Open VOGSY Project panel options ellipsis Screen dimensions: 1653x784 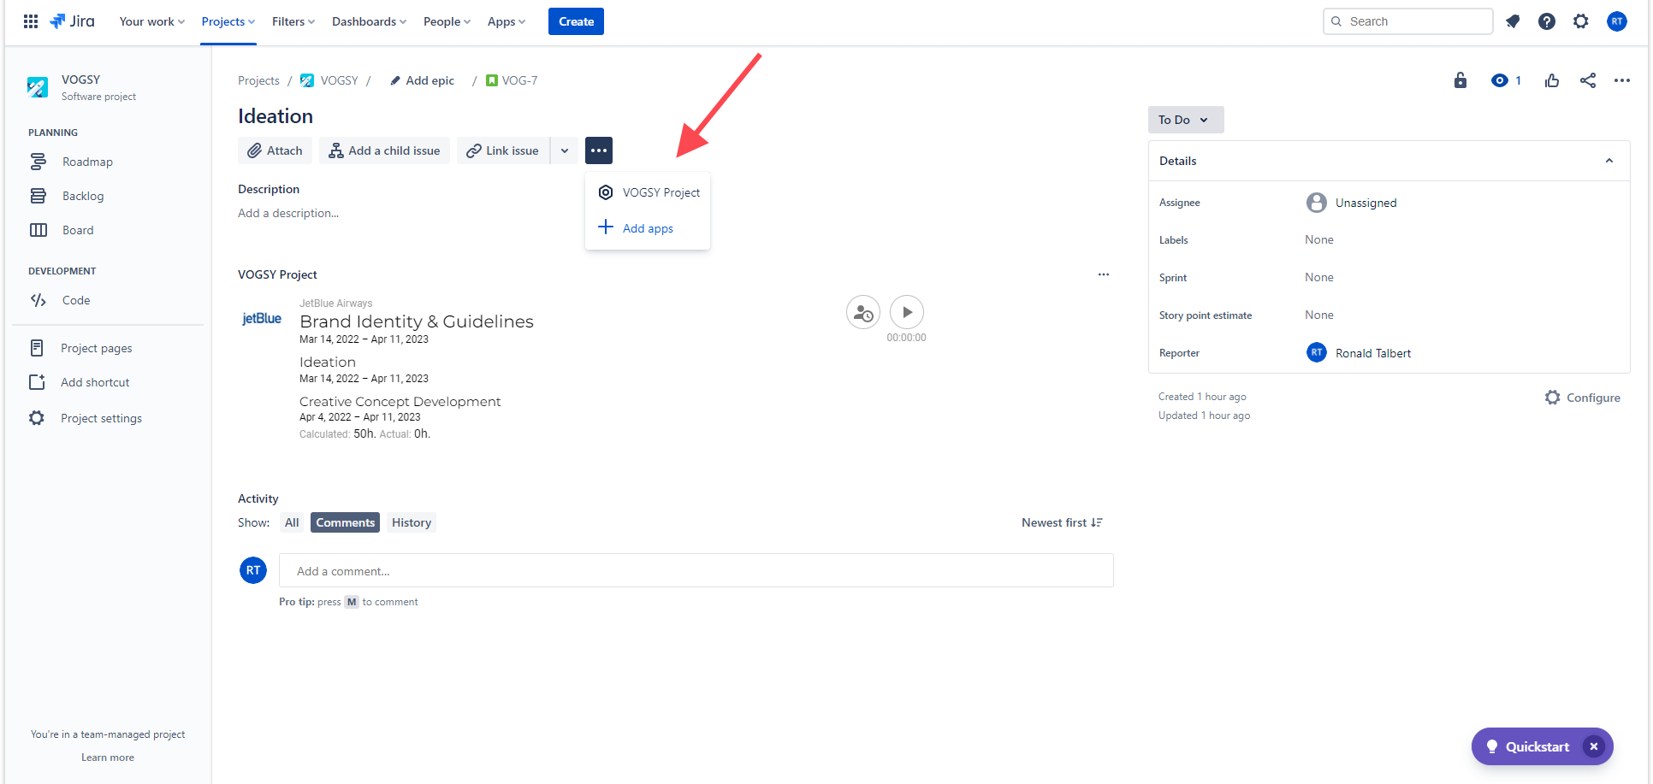(x=1104, y=274)
